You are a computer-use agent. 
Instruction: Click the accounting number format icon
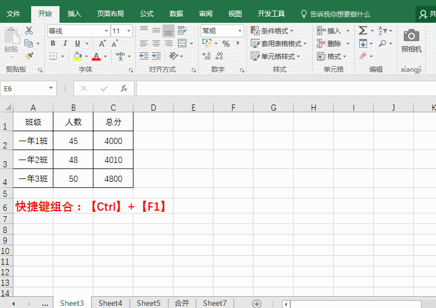pos(207,43)
